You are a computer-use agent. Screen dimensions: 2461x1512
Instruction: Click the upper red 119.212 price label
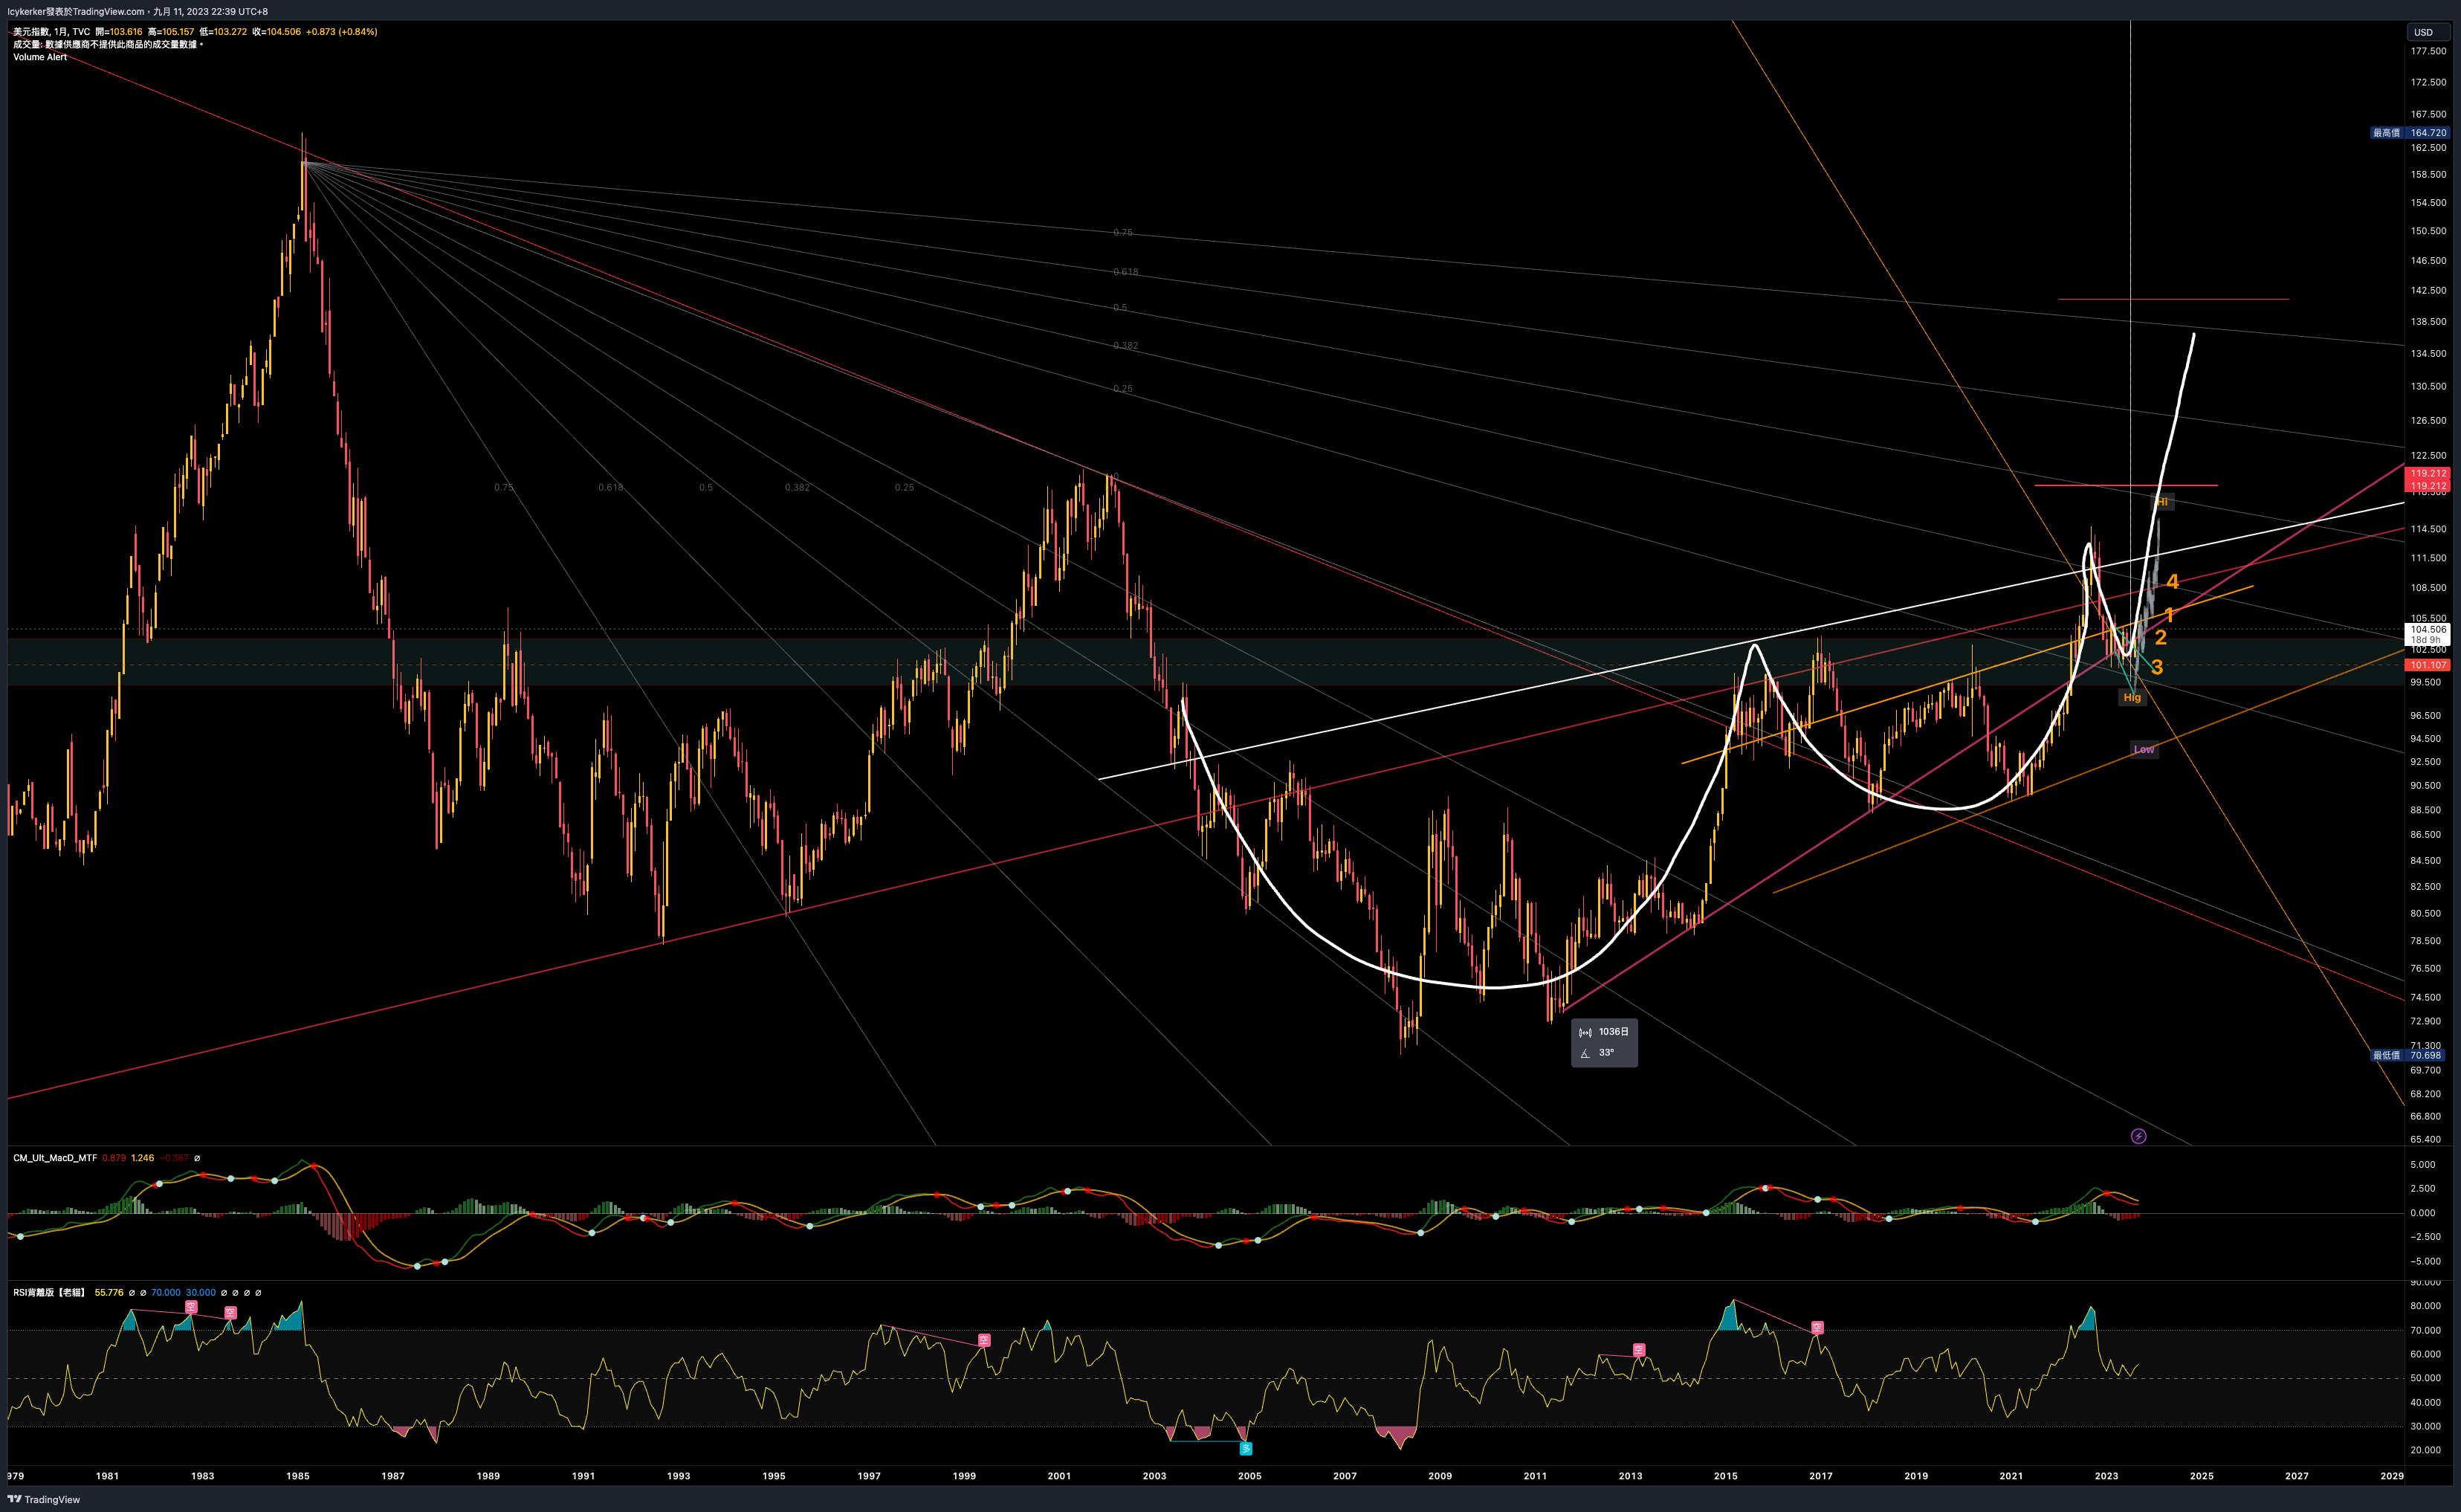pyautogui.click(x=2427, y=473)
